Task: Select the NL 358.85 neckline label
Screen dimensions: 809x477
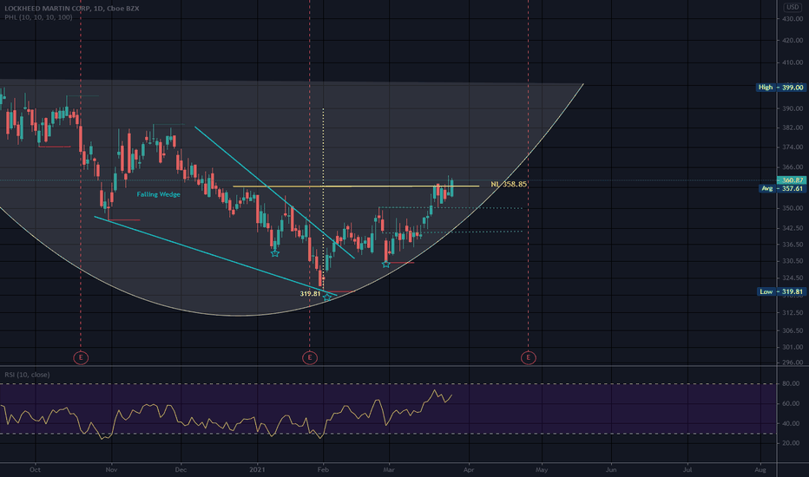Action: 509,184
